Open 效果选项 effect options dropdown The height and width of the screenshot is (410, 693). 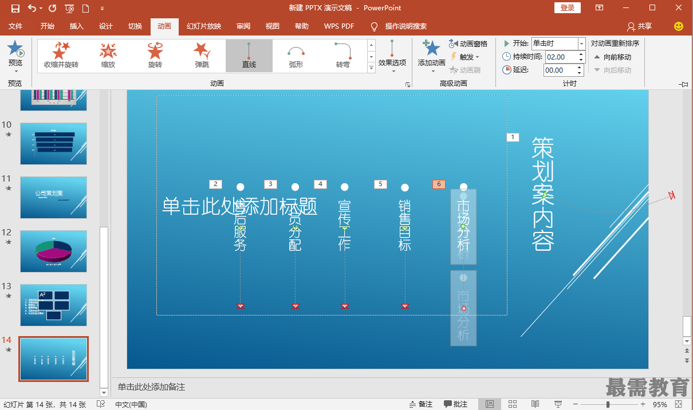(392, 56)
